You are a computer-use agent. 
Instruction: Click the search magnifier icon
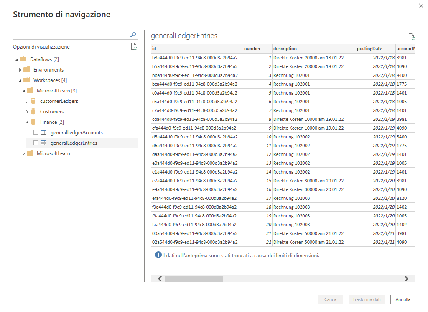tap(133, 35)
